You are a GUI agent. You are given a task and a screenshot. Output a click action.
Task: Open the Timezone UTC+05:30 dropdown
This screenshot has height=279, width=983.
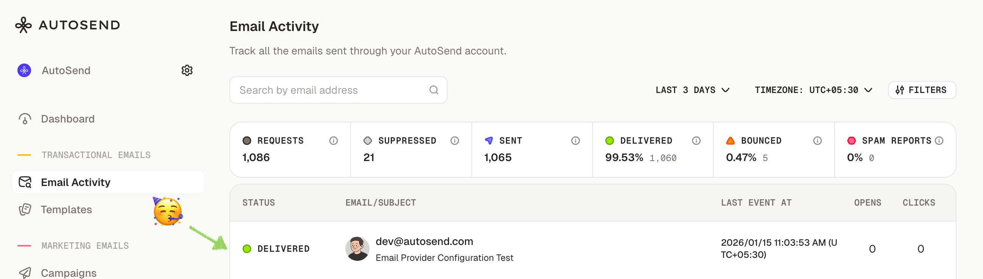click(x=813, y=90)
